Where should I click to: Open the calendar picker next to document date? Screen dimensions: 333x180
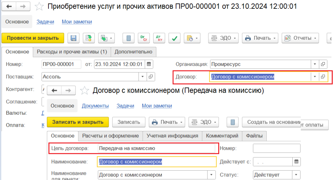pos(149,64)
